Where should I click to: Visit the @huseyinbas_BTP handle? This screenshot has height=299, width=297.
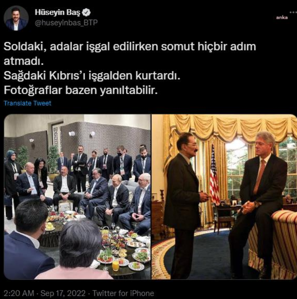(x=66, y=22)
